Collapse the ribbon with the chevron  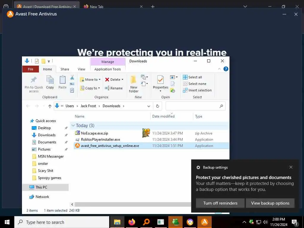(x=219, y=69)
